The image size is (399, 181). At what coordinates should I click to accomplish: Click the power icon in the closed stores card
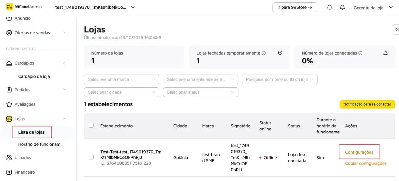(x=280, y=53)
